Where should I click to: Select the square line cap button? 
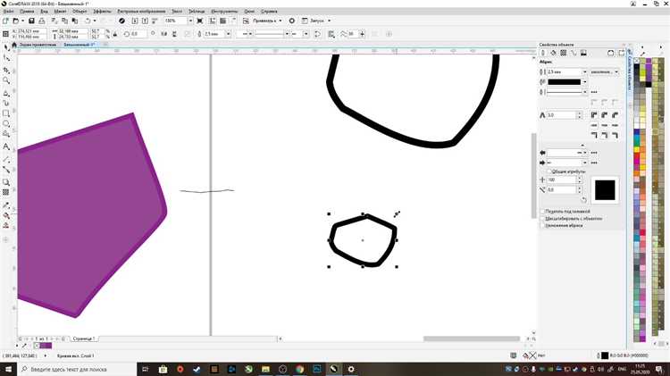pos(594,125)
